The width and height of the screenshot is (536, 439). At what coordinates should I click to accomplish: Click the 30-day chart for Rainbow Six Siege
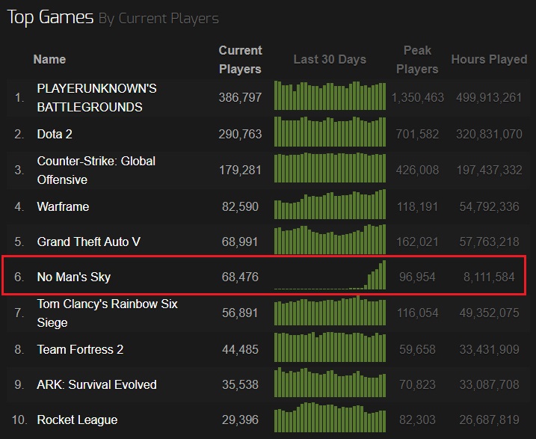pos(330,310)
